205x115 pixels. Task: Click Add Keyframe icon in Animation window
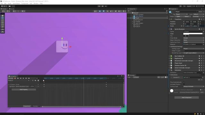pos(36,80)
